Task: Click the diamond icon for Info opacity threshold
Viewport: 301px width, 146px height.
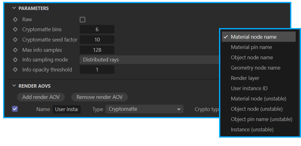Action: [x=15, y=70]
